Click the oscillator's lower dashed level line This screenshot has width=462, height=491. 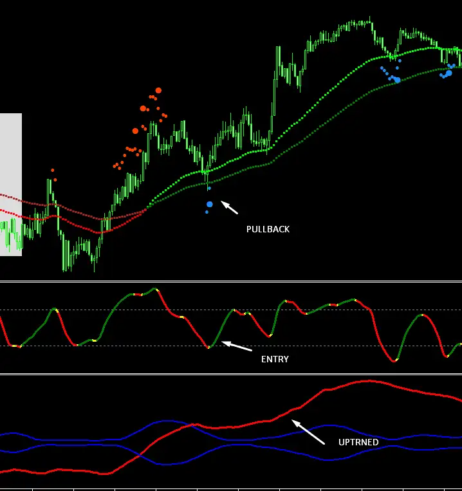tap(231, 346)
